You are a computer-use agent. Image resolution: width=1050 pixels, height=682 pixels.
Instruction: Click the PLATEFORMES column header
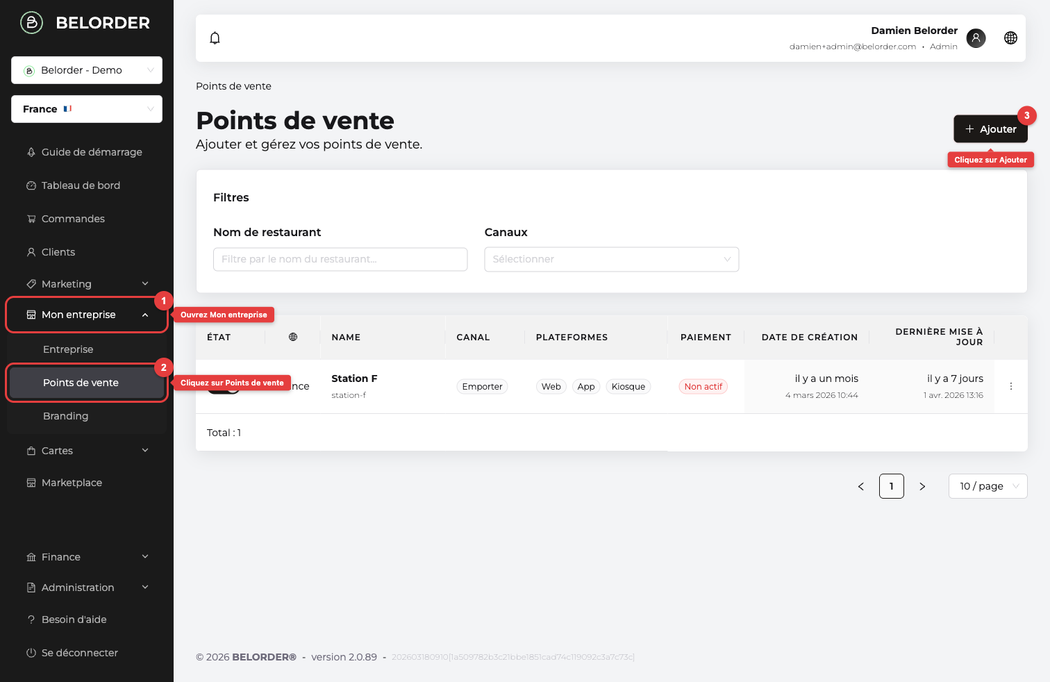point(572,338)
